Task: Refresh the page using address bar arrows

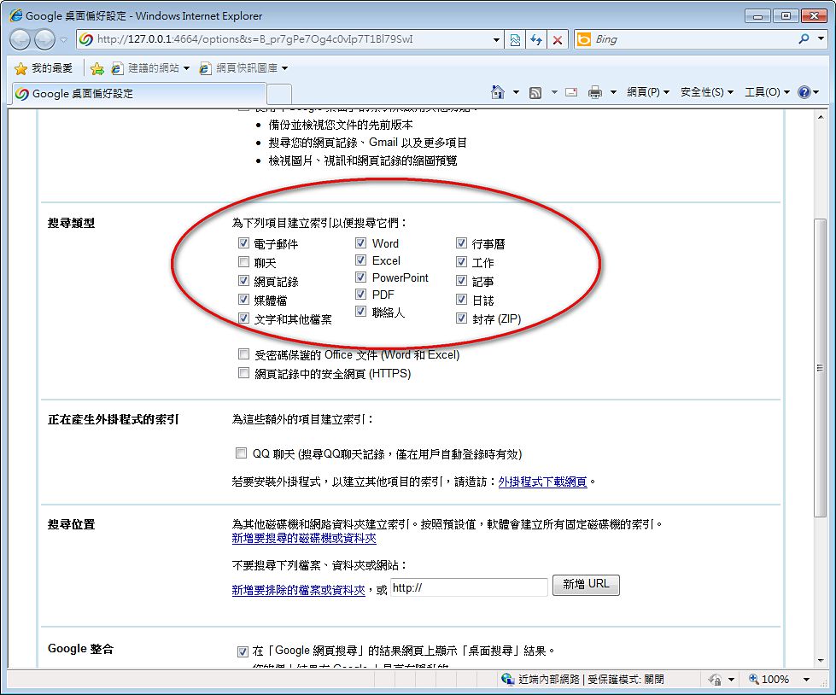Action: pyautogui.click(x=535, y=40)
